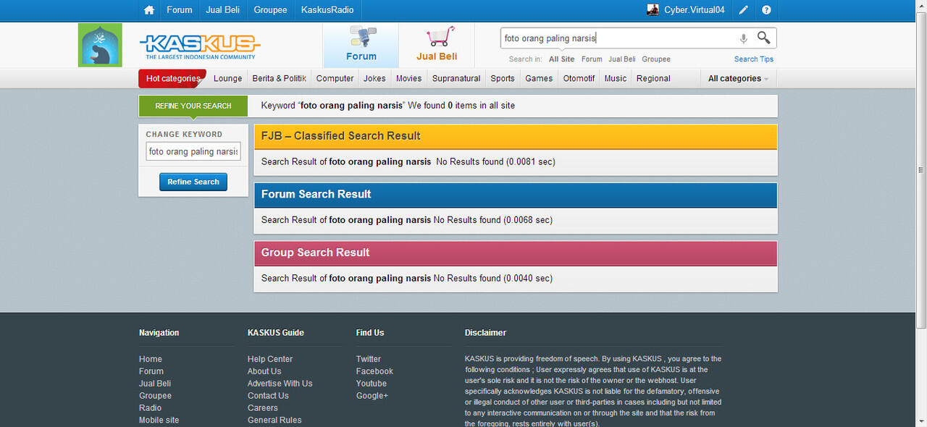Switch to the Forum tab with chat icon
927x427 pixels.
coord(361,45)
